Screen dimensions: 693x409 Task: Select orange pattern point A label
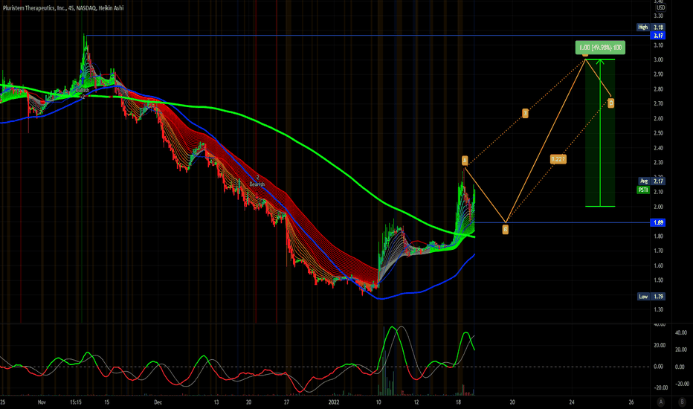pyautogui.click(x=465, y=160)
